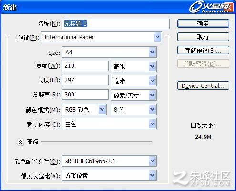236x191 pixels.
Task: Open the 8 位 bit depth dropdown
Action: click(133, 109)
